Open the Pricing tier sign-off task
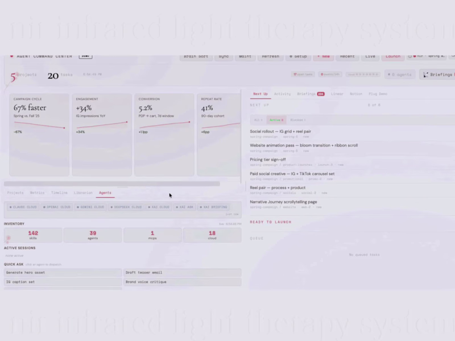Viewport: 455px width, 341px height. click(x=351, y=162)
